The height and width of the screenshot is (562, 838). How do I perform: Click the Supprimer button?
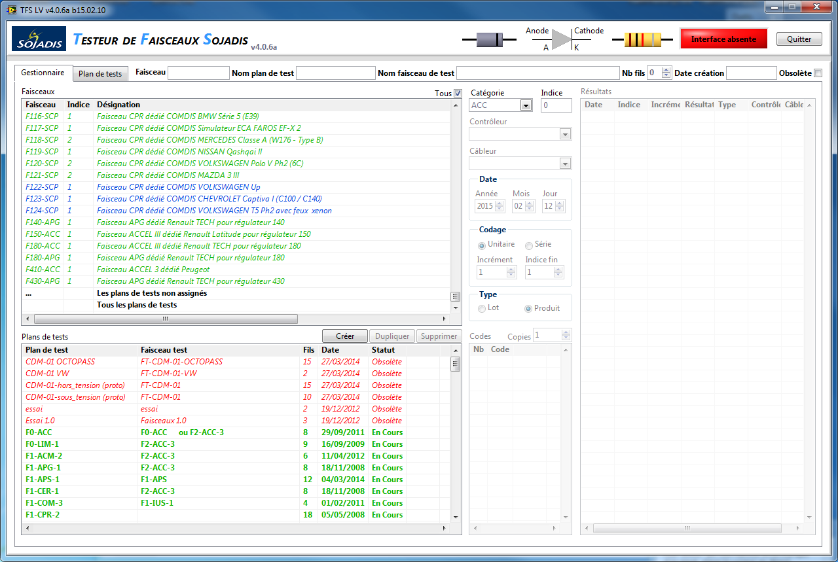coord(439,336)
